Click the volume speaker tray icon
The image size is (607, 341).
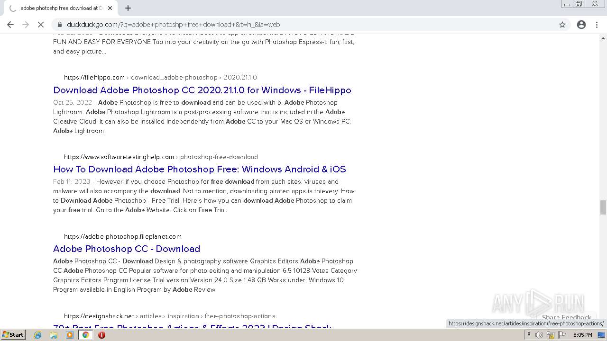coord(539,335)
